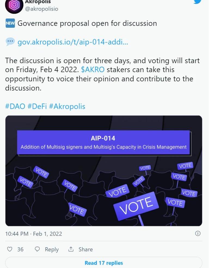209x268 pixels.
Task: Click the Akropolis profile avatar
Action: pyautogui.click(x=14, y=5)
